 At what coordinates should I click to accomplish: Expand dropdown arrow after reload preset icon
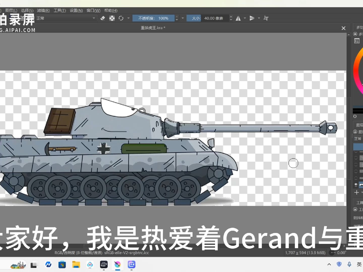[x=128, y=18]
